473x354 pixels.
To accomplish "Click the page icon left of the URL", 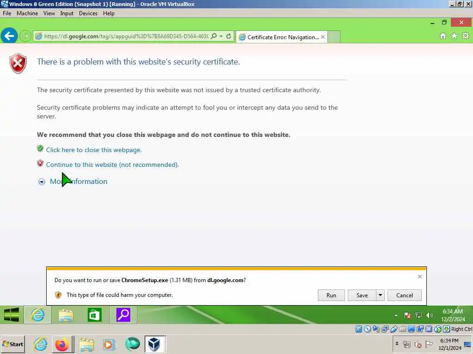I will (39, 36).
